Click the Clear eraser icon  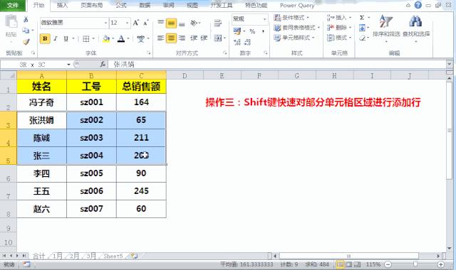362,38
